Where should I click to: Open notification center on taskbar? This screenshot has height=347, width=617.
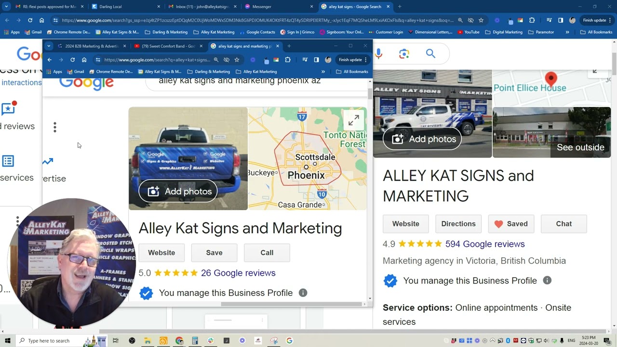607,341
